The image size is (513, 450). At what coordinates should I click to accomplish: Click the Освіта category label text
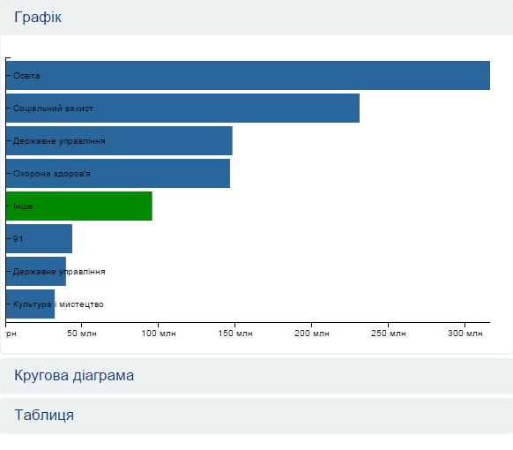point(26,76)
